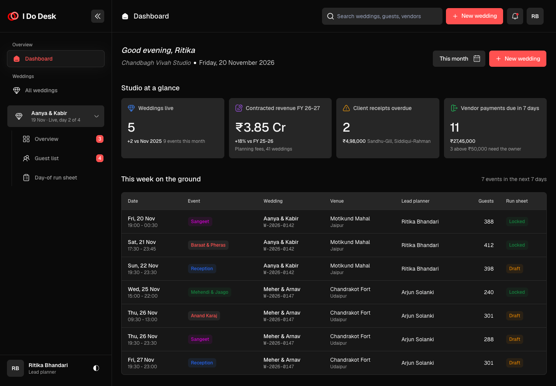The height and width of the screenshot is (386, 556).
Task: Click New wedding button in top bar
Action: [x=475, y=16]
